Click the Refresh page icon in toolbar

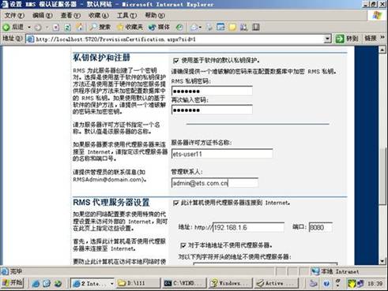tap(67, 27)
